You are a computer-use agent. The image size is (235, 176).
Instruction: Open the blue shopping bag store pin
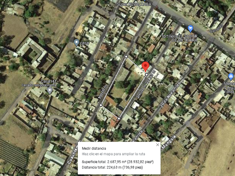(231, 77)
